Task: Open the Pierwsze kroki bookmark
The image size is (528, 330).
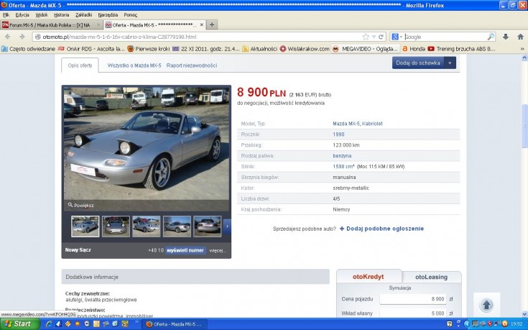Action: click(x=149, y=49)
